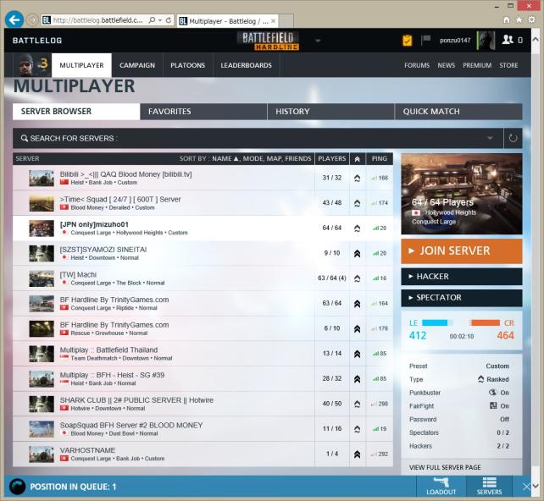Click the ranked chevron for Bilibili server

coord(357,178)
